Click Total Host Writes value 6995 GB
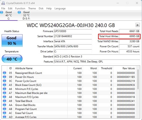 pos(130,36)
